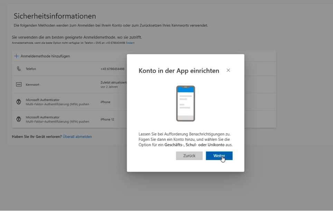The image size is (333, 211).
Task: Click the iPhone 12 device name
Action: pyautogui.click(x=107, y=119)
